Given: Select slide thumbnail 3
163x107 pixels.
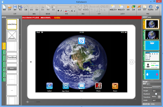Looking at the screenshot, I should click(x=151, y=45).
